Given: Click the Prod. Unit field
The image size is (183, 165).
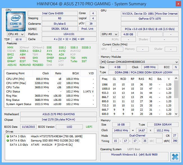Looking at the screenshot, I should pyautogui.click(x=87, y=29).
